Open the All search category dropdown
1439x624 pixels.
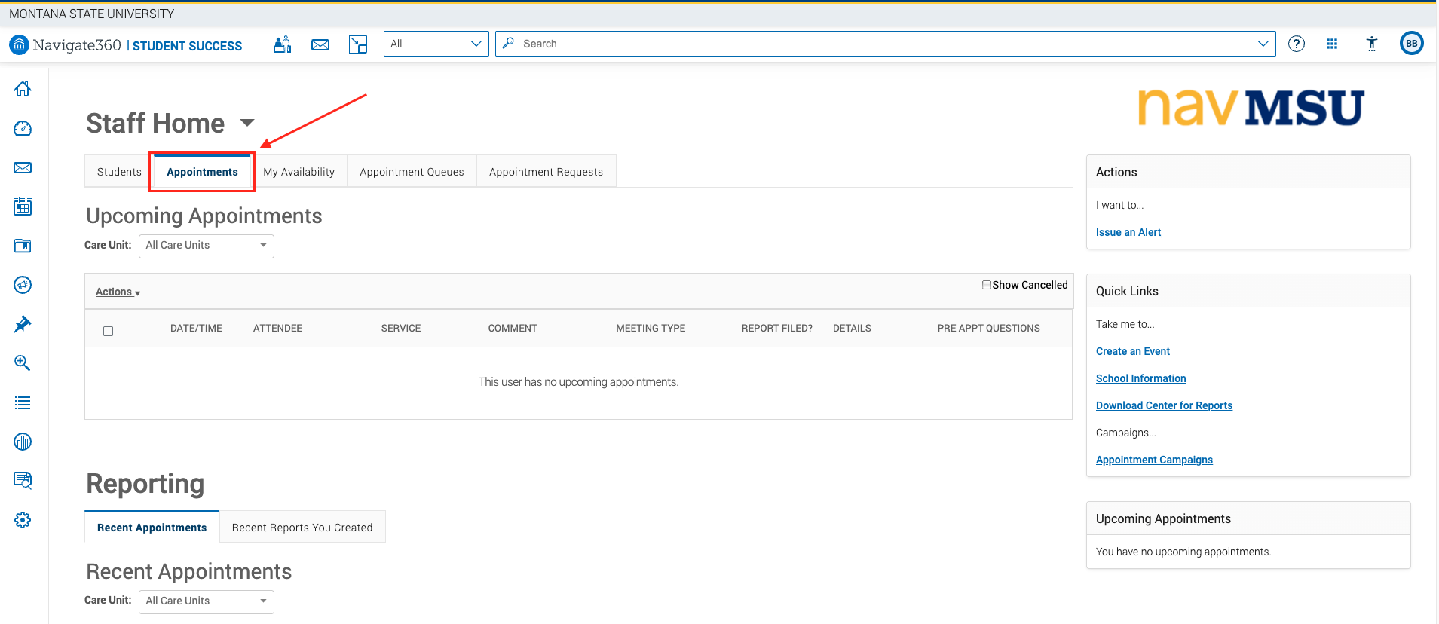(436, 44)
